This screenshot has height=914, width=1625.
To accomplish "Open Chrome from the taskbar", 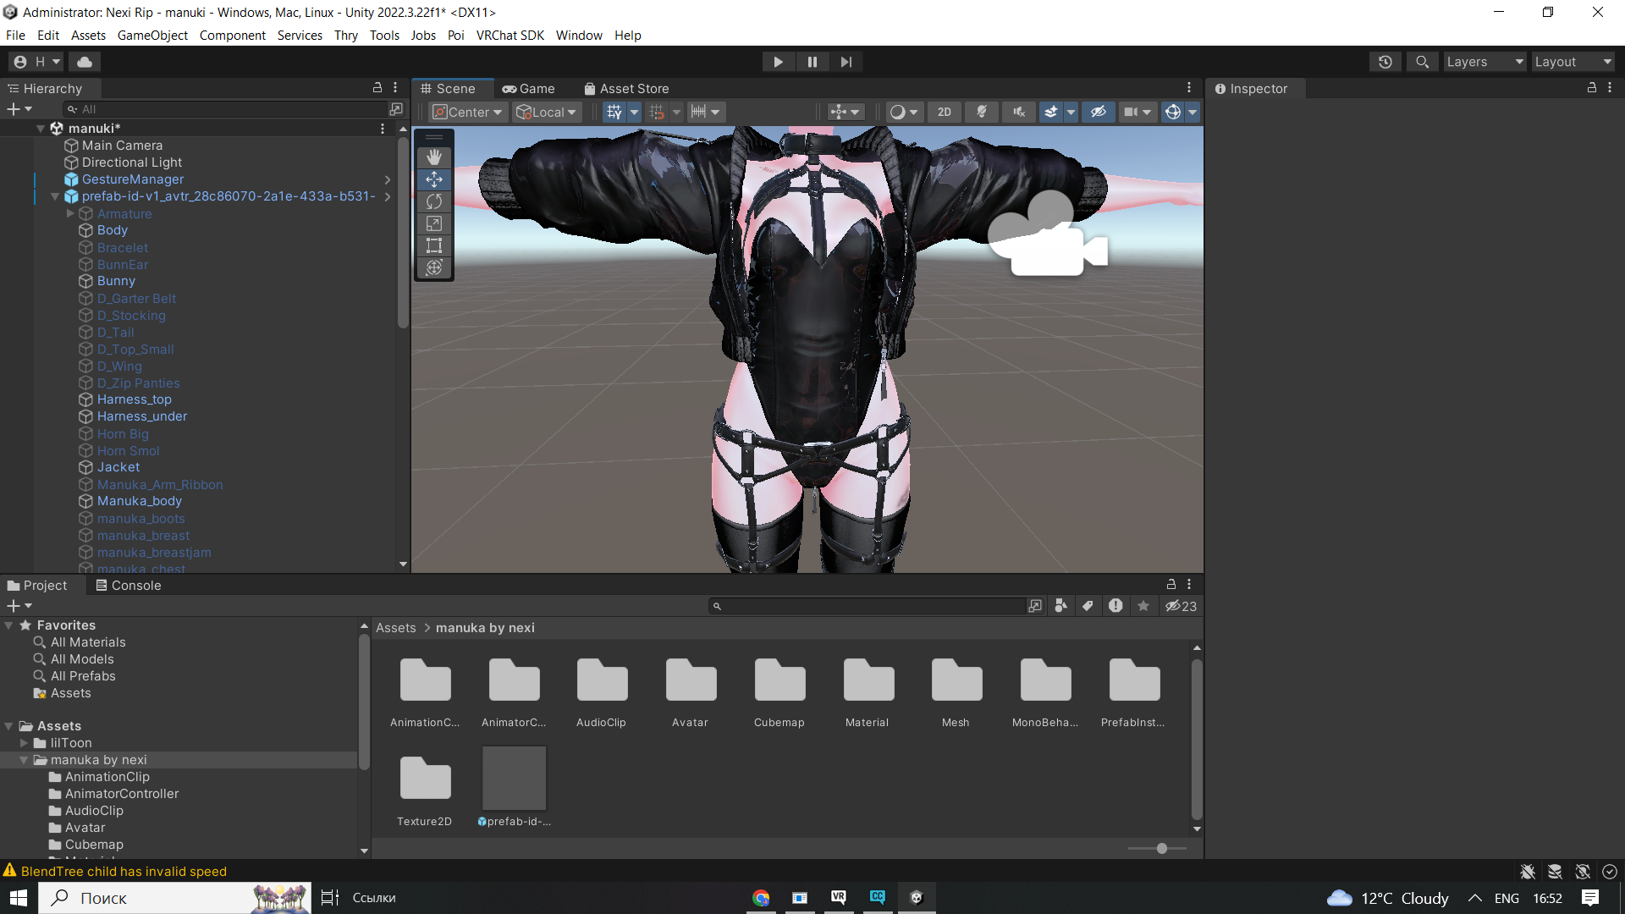I will (x=761, y=898).
